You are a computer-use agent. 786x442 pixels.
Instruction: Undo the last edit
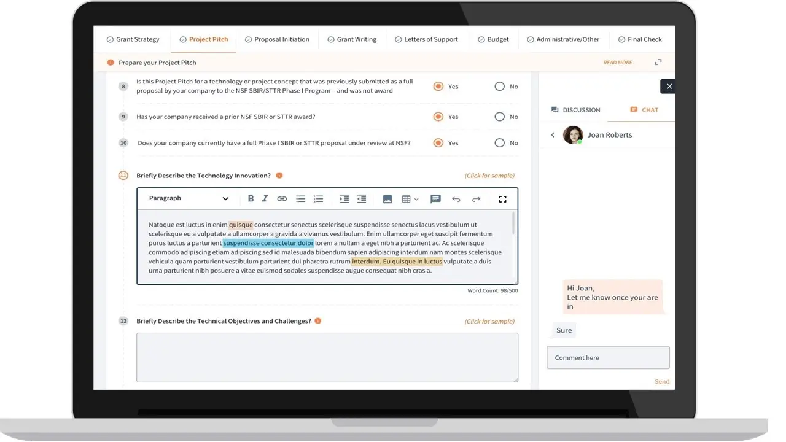(x=456, y=199)
